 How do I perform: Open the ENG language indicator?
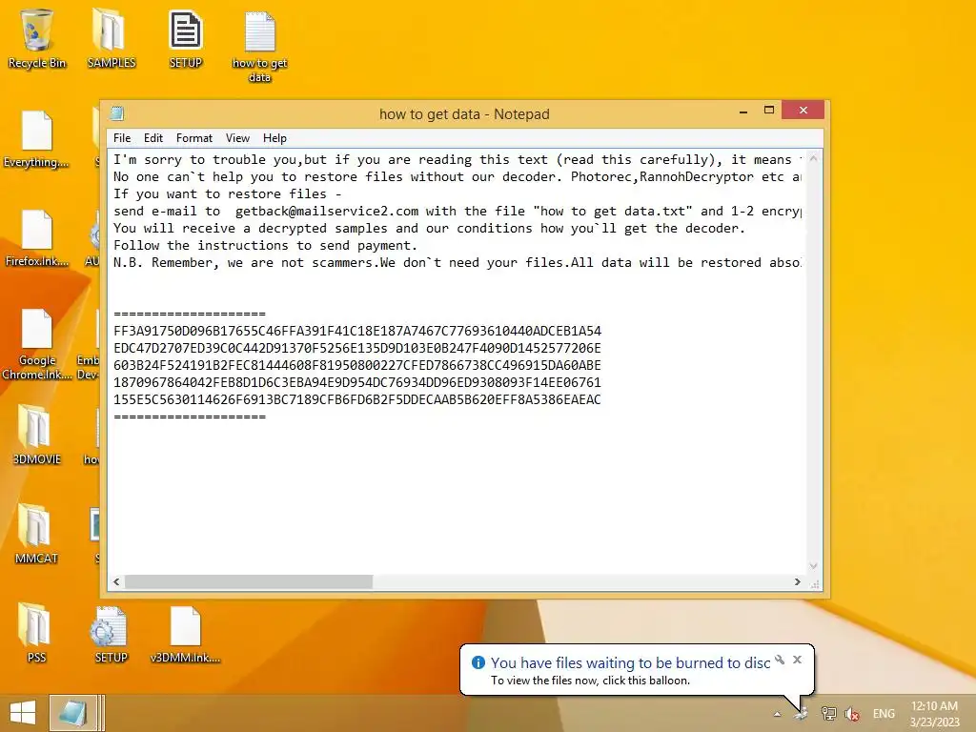click(x=884, y=713)
